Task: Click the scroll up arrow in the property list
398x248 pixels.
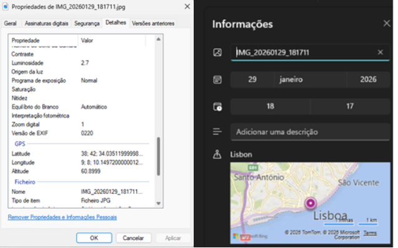Action: 158,39
